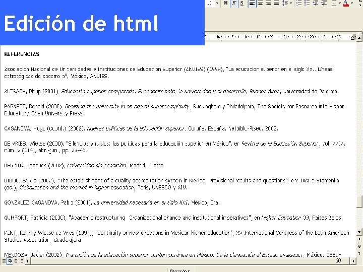Click the GUMPORT, Patricia (2000) reference
This screenshot has height=272, width=363.
coord(173,218)
